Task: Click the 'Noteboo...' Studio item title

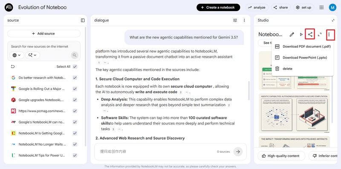Action: pos(270,34)
